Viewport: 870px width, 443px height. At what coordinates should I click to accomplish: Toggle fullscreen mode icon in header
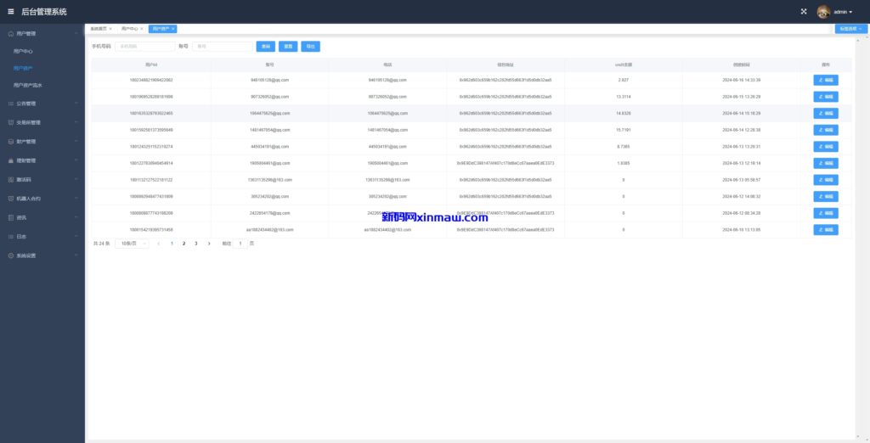804,12
